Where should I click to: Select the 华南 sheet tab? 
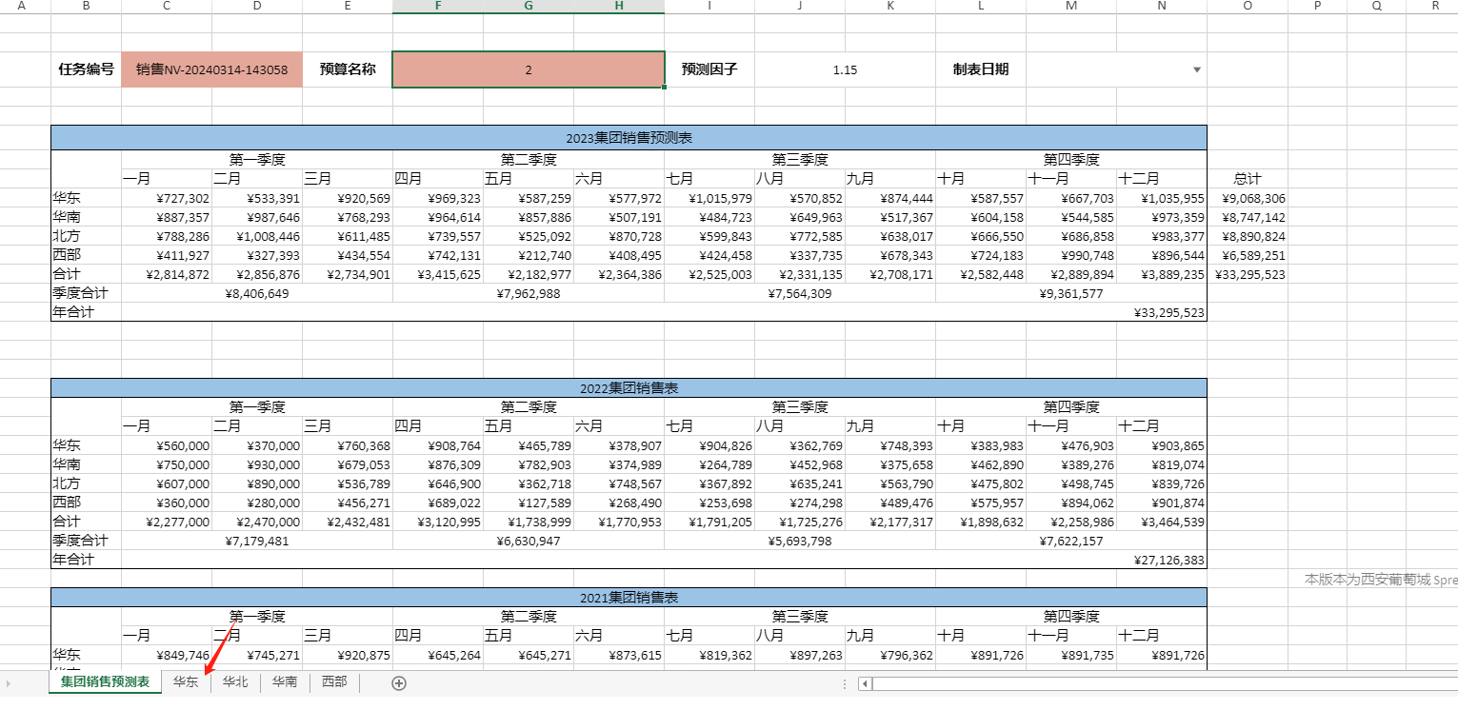coord(285,681)
